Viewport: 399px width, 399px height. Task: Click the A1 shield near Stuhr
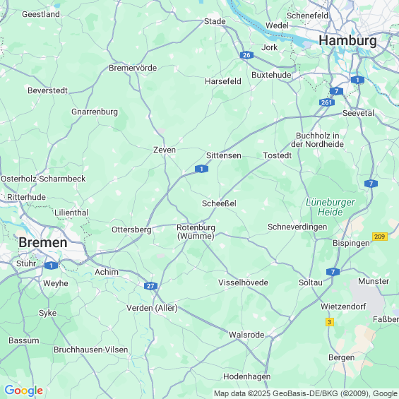click(x=51, y=266)
